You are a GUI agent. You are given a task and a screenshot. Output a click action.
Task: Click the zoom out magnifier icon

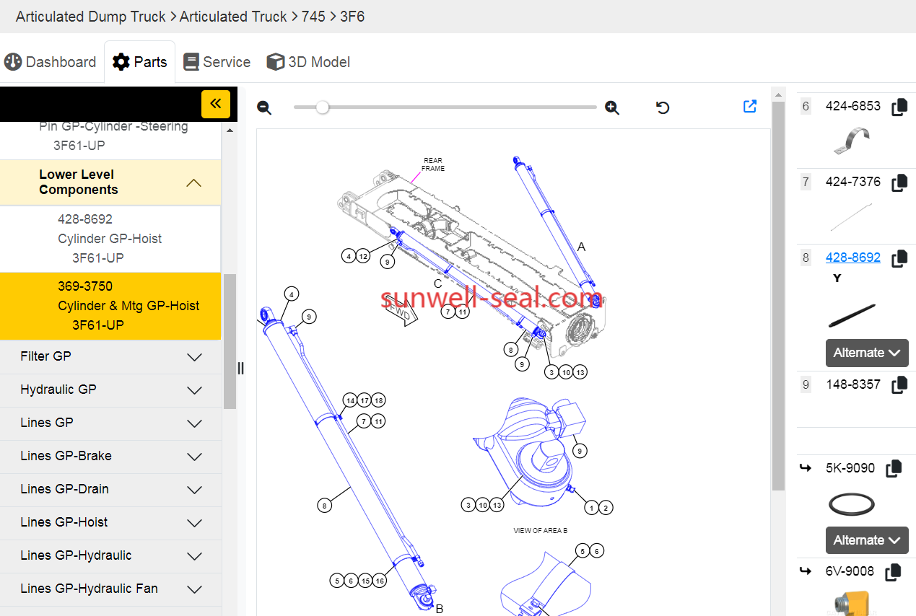264,108
